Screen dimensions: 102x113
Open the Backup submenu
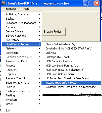click(x=21, y=19)
